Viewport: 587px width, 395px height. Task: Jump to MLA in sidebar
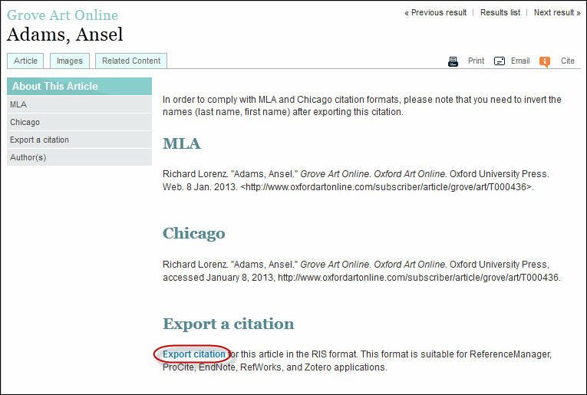79,104
